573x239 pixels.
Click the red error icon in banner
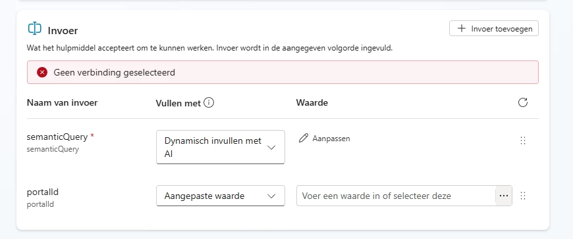[42, 72]
